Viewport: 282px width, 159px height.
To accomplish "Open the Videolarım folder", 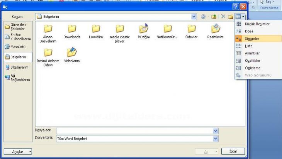I will point(72,55).
